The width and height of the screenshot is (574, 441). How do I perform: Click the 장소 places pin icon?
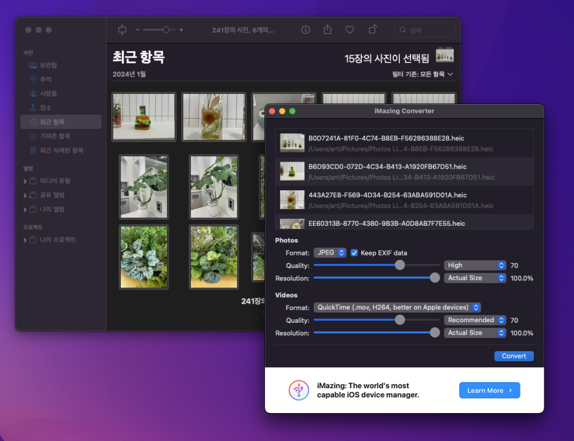pyautogui.click(x=33, y=108)
